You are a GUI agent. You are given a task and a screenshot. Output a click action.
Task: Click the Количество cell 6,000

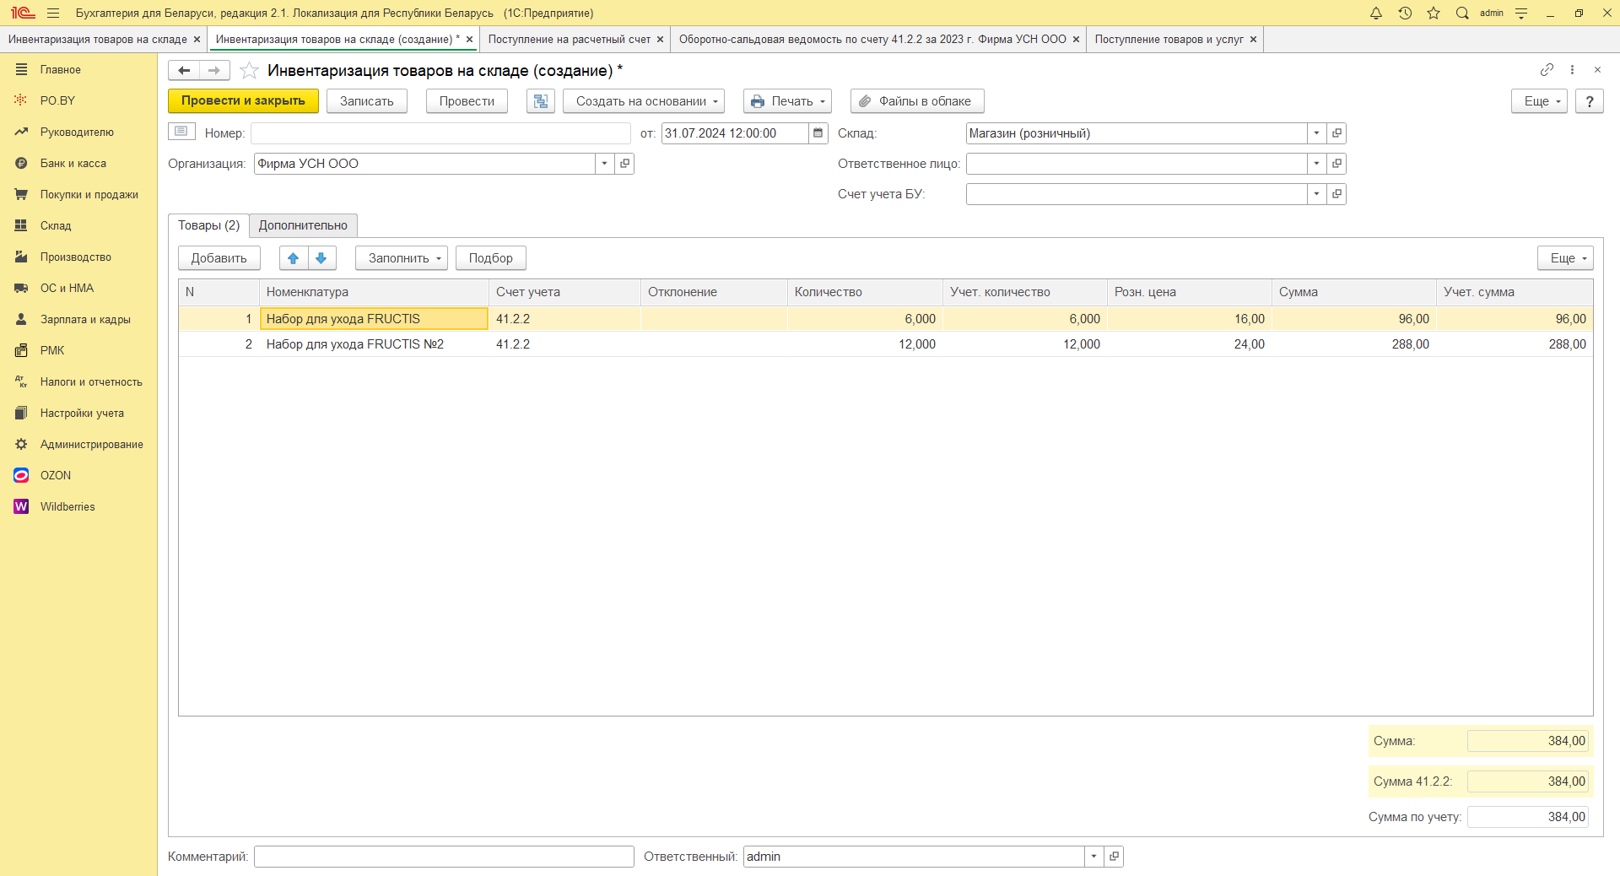click(x=865, y=319)
